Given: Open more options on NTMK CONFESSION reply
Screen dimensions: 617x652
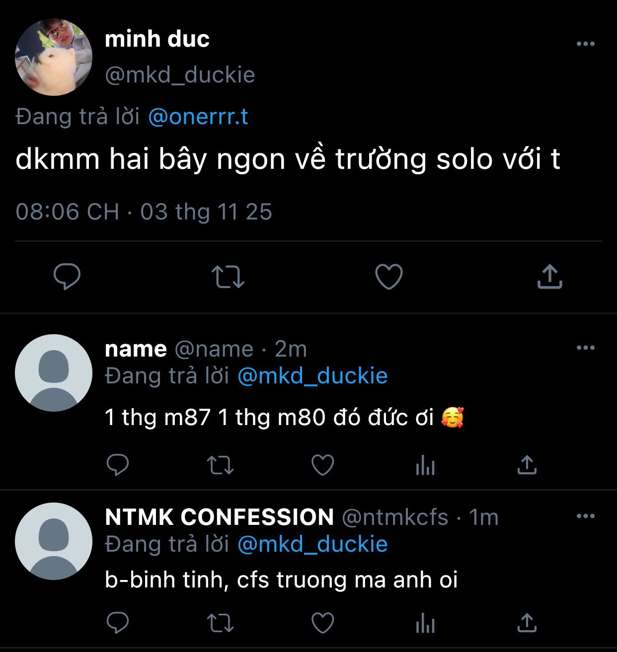Looking at the screenshot, I should pyautogui.click(x=585, y=516).
